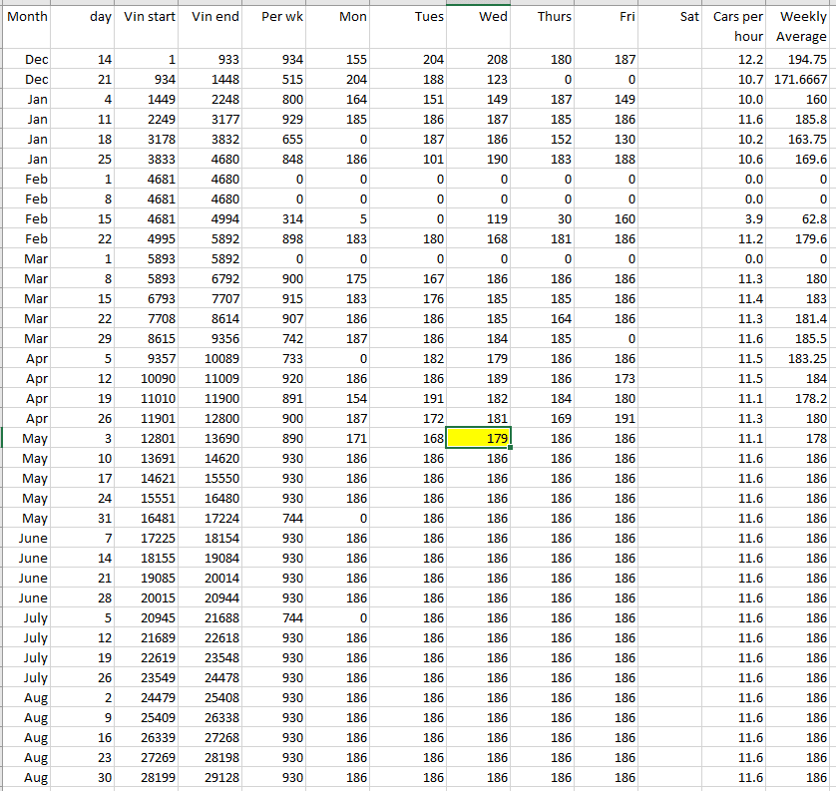Click the Cars per hour header cell

point(738,27)
